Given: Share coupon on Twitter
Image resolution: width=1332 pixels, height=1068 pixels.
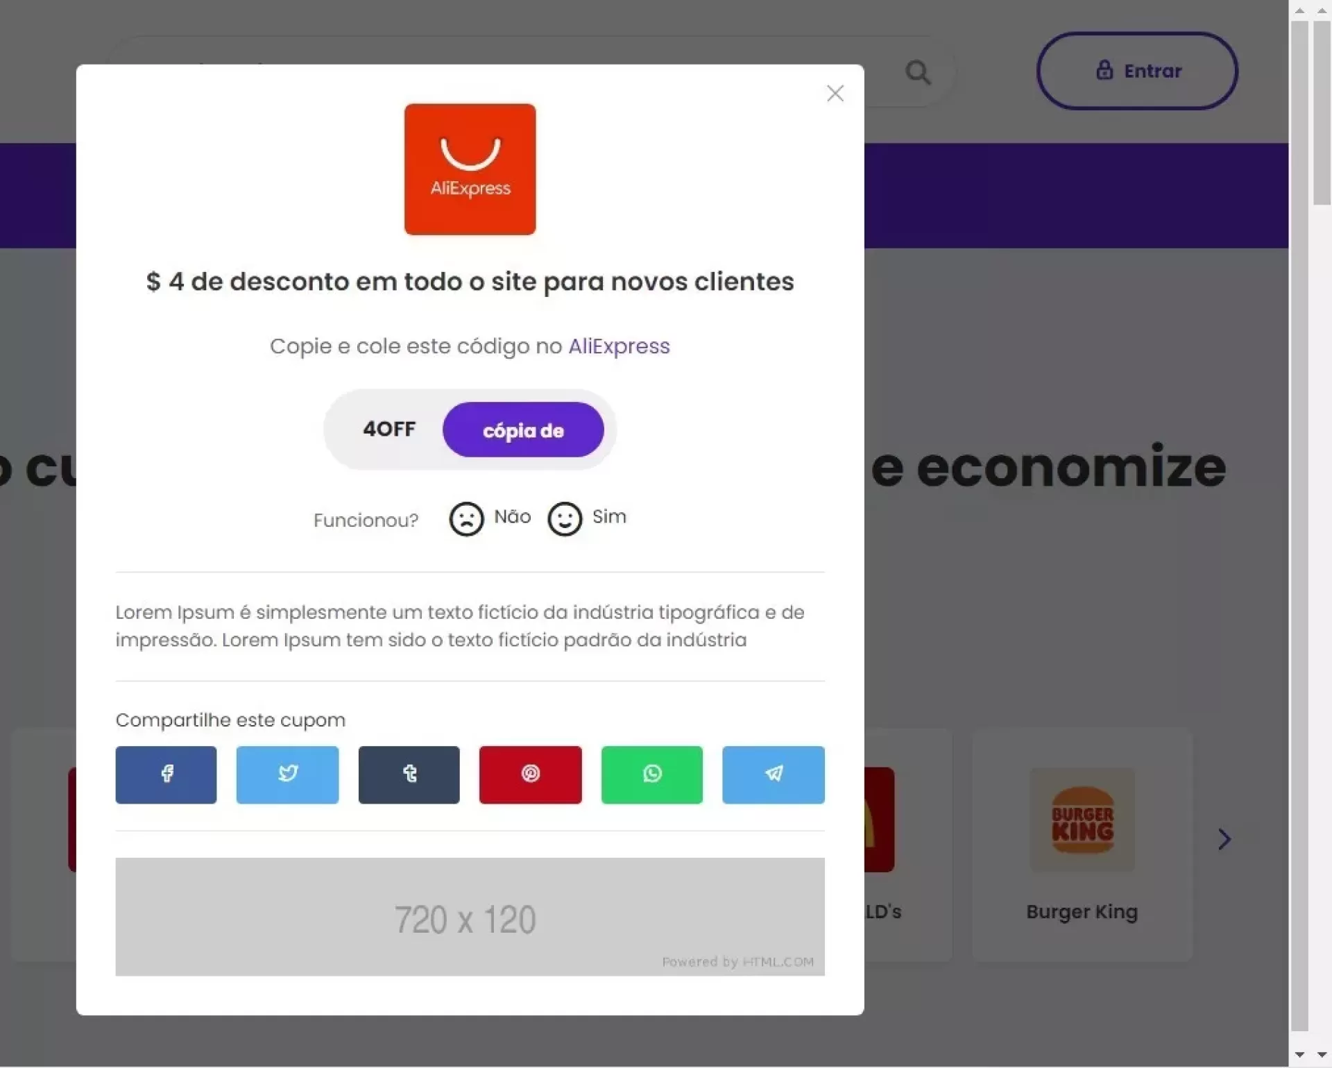Looking at the screenshot, I should tap(287, 774).
